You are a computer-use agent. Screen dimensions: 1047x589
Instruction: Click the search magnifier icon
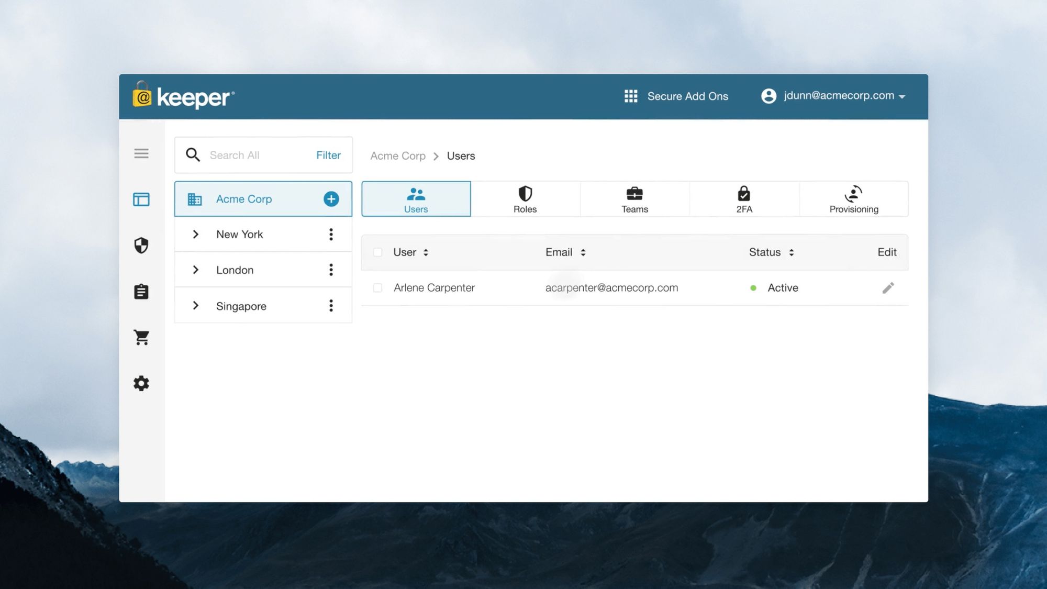click(193, 154)
